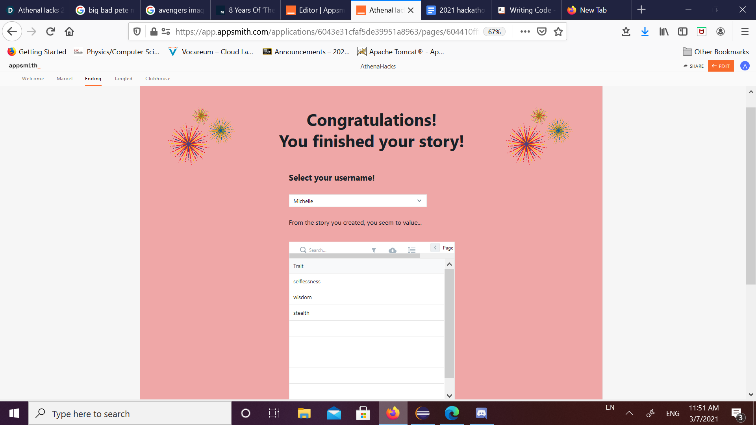
Task: Open Discord from the taskbar
Action: pyautogui.click(x=481, y=413)
